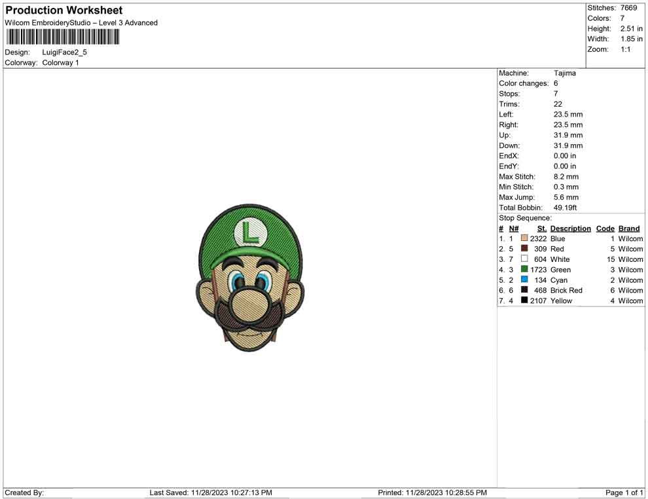
Task: Click the Stop Sequence label
Action: 525,218
